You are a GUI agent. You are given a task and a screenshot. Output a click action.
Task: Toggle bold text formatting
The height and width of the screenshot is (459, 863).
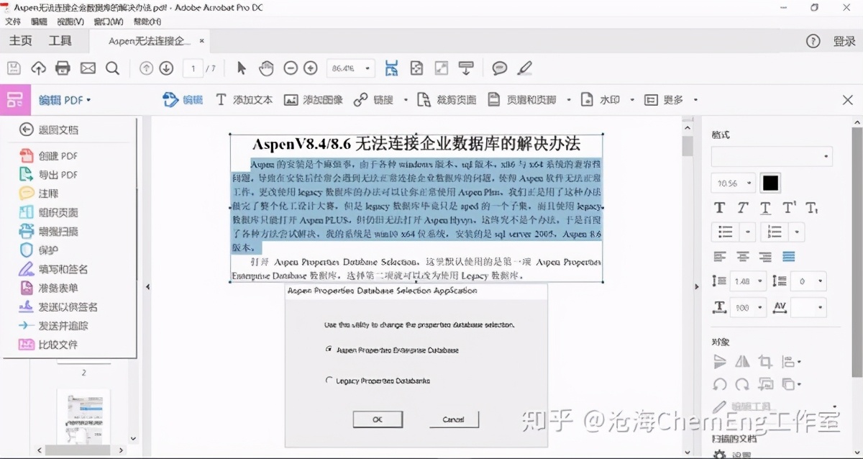point(719,208)
